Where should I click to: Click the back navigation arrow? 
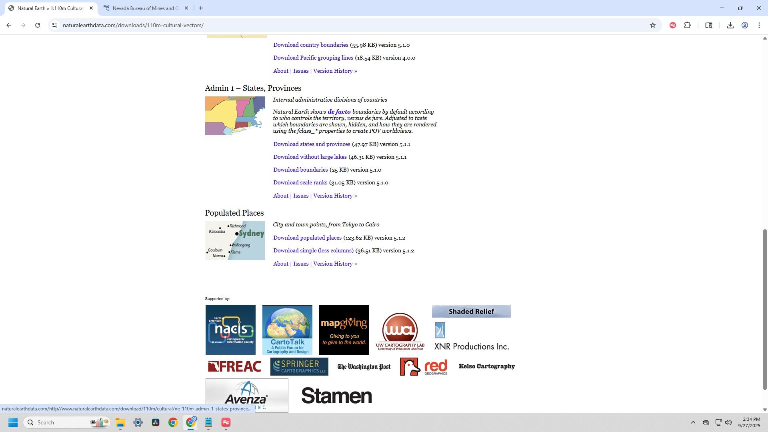(9, 25)
